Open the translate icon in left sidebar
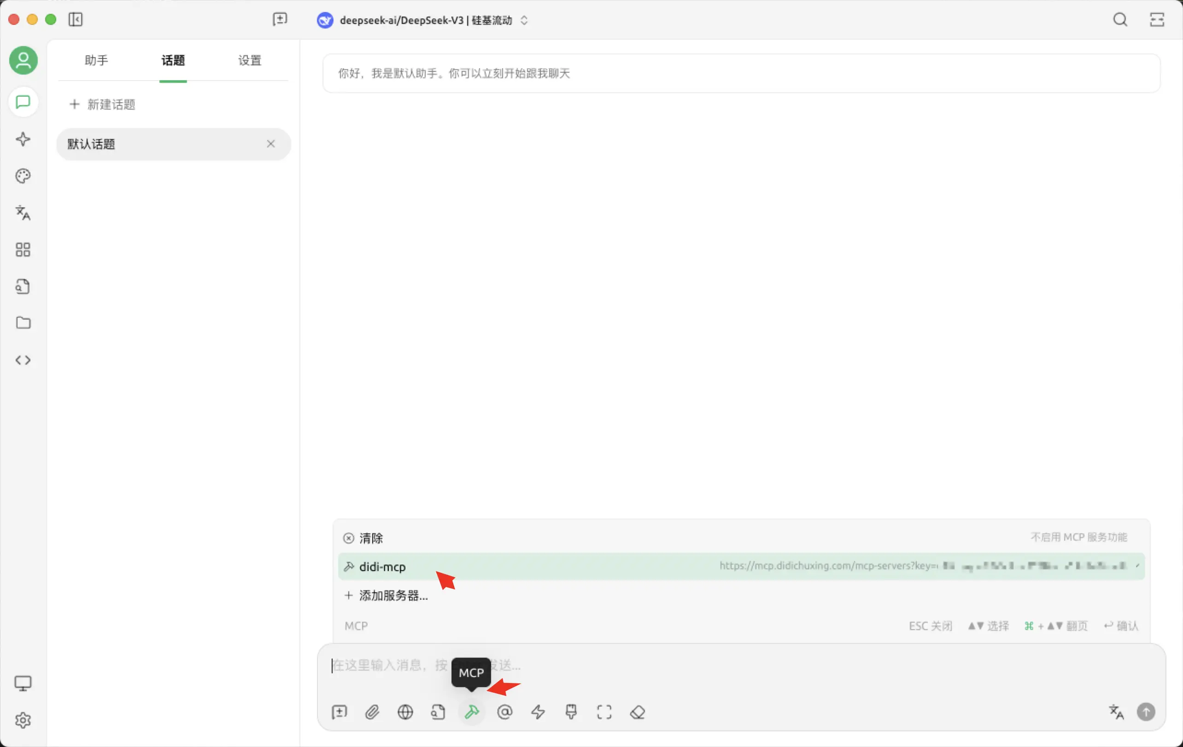Viewport: 1183px width, 747px height. (x=23, y=213)
